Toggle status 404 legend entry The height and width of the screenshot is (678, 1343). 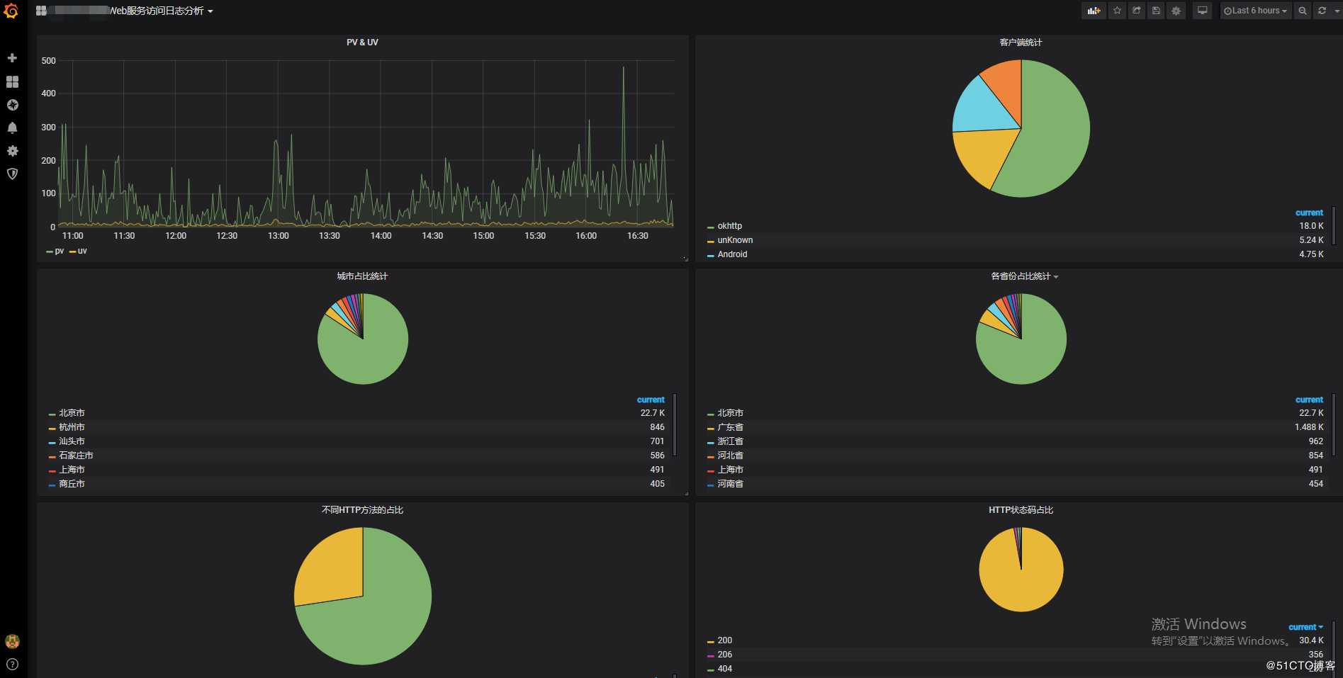[724, 669]
